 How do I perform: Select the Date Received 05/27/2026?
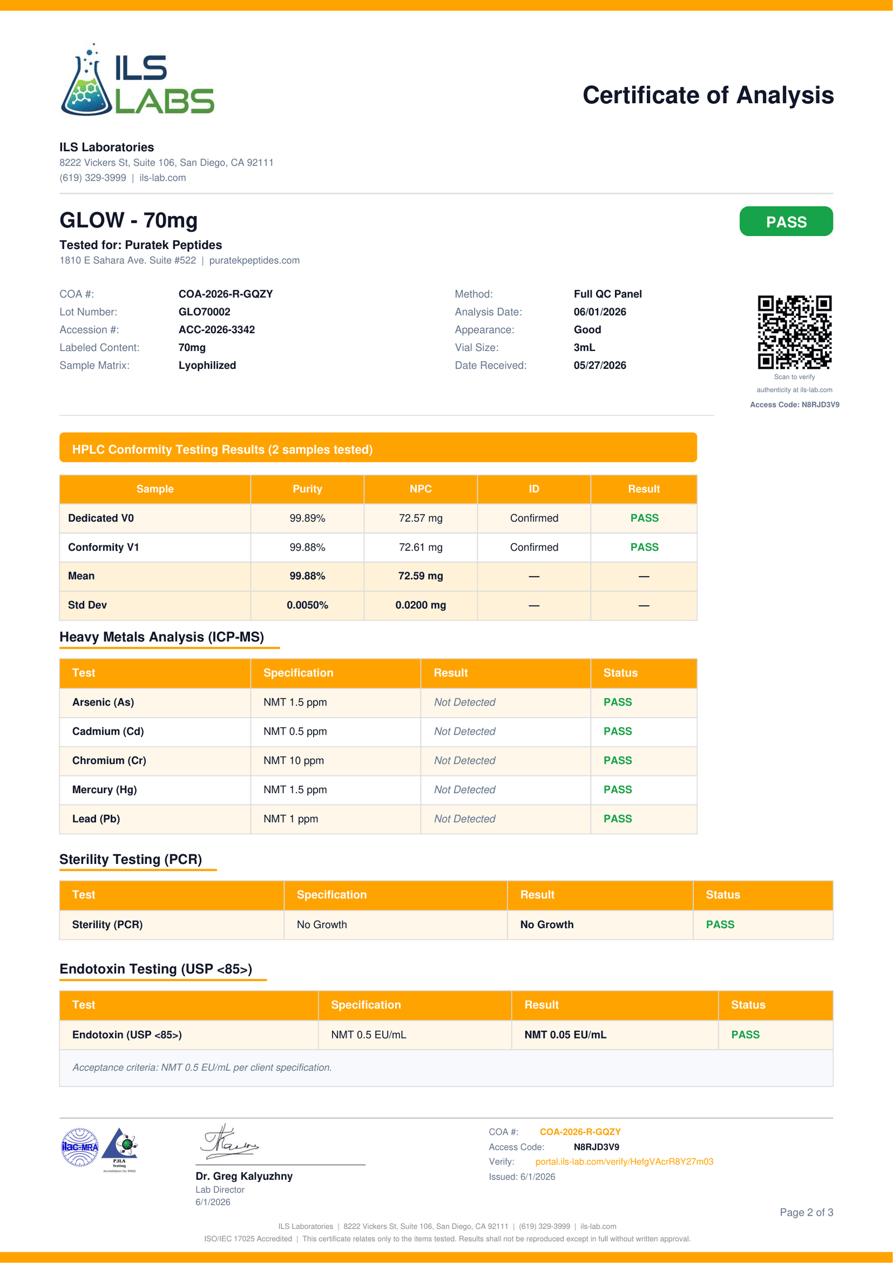click(600, 366)
